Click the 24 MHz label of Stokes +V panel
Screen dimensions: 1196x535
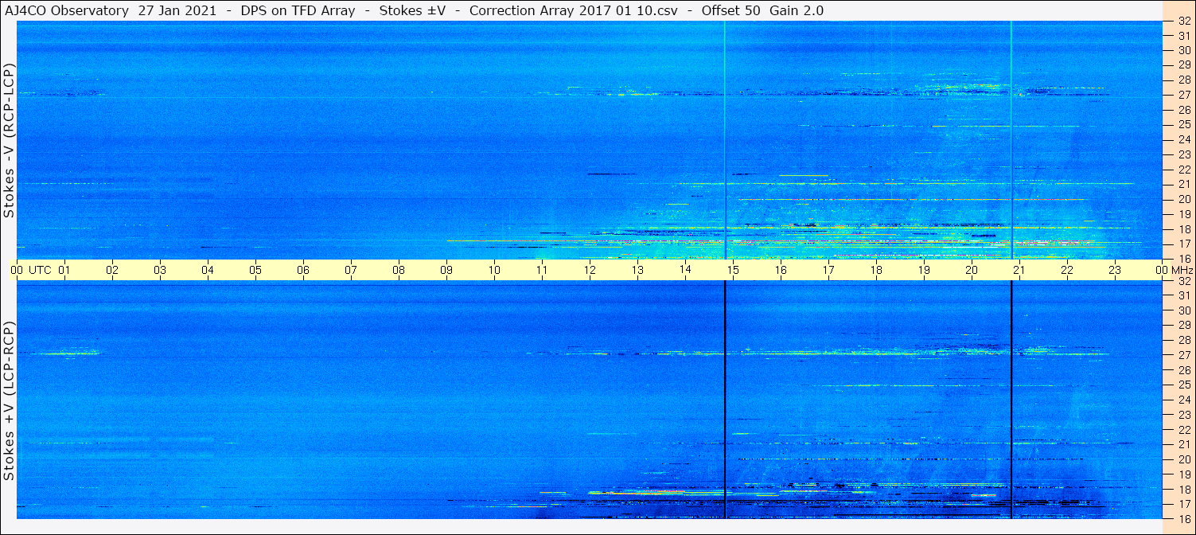[x=1183, y=400]
